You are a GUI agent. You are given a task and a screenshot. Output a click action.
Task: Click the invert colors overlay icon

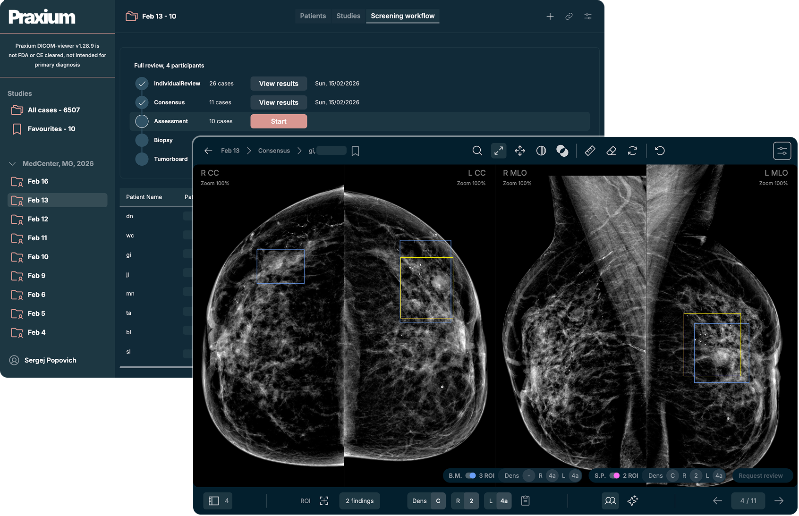(562, 151)
